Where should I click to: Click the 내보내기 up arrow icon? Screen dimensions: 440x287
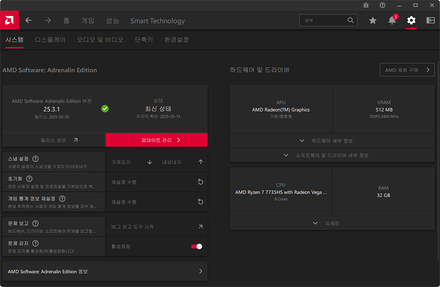[x=200, y=162]
